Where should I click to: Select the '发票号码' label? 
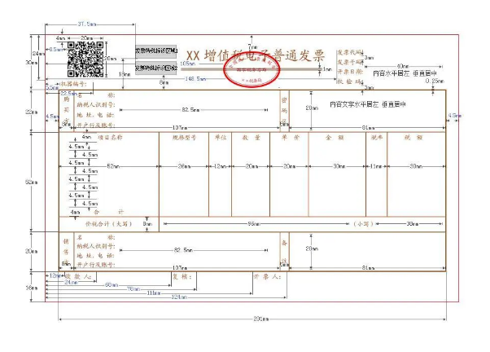point(350,62)
